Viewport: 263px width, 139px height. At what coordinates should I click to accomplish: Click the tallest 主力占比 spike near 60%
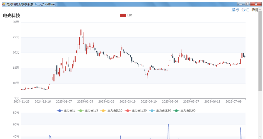[x=169, y=131]
